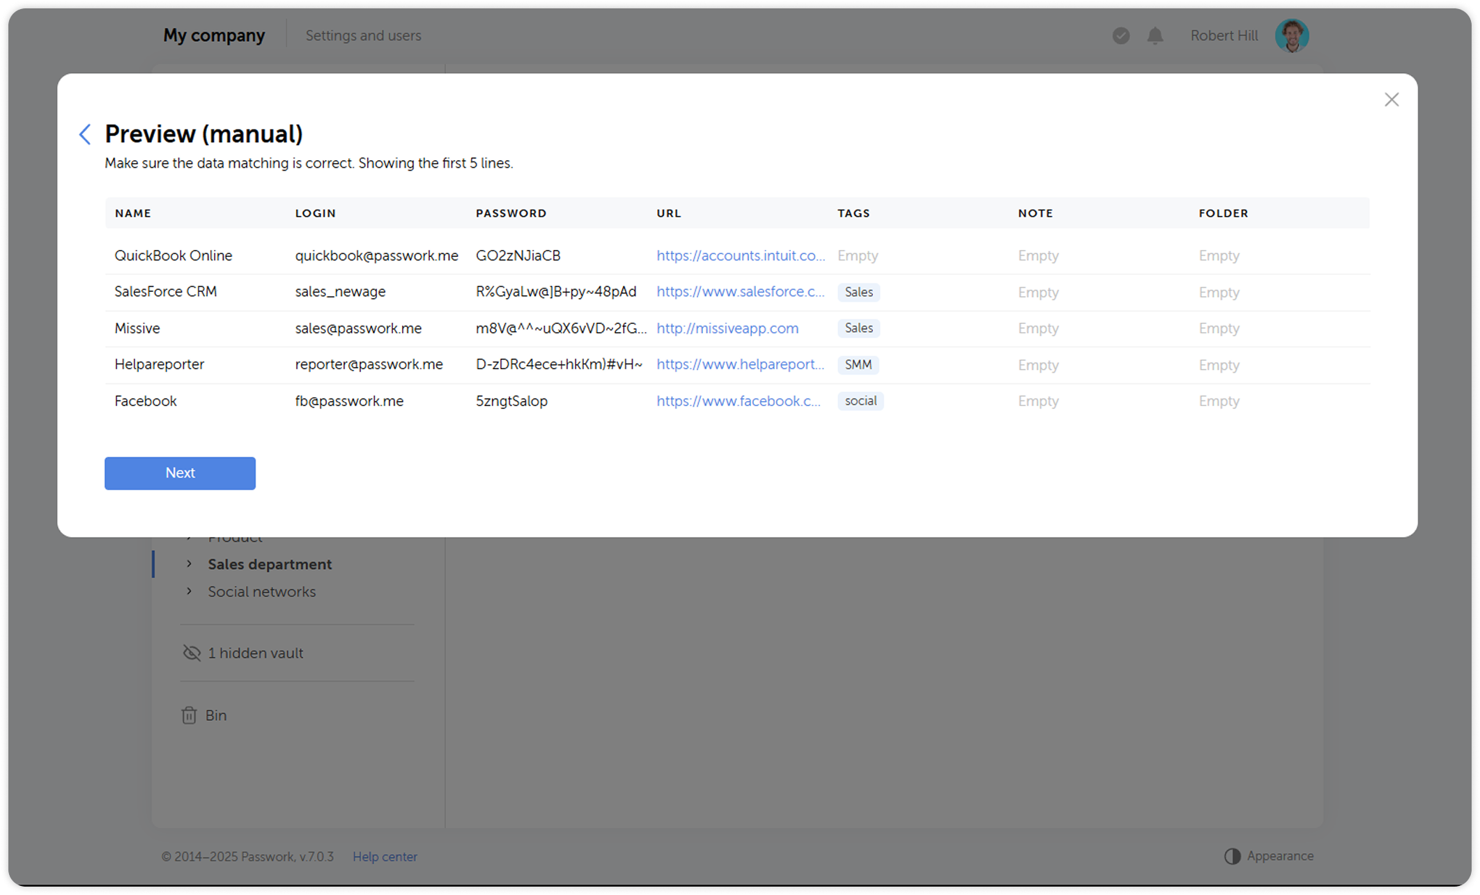1480x895 pixels.
Task: Open the notifications bell icon
Action: coord(1156,36)
